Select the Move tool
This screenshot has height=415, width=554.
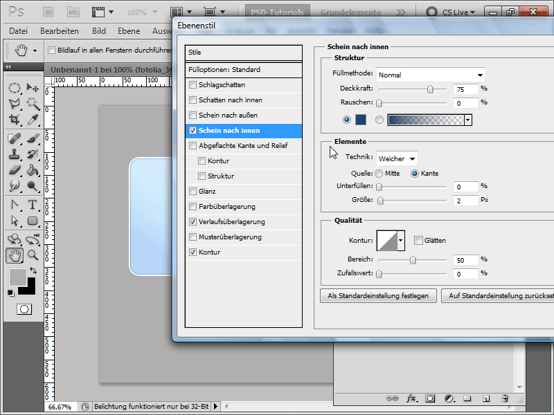(33, 88)
